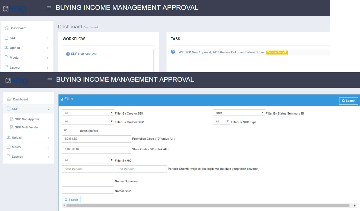Screen dimensions: 360x211
Task: Open the Filter By SKP Type dropdown
Action: click(x=221, y=121)
